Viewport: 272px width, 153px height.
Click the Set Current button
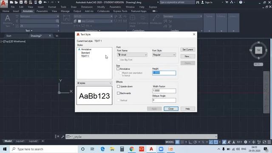point(188,50)
